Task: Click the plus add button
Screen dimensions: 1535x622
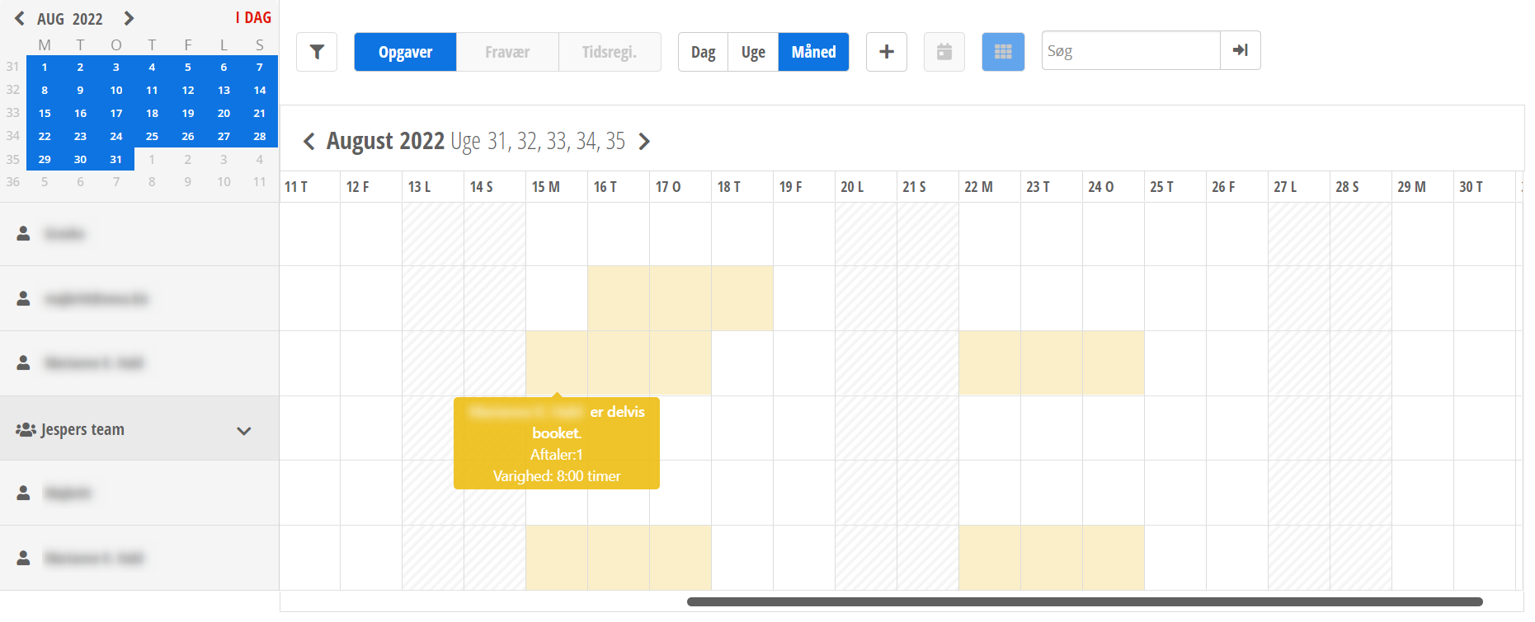Action: coord(887,52)
